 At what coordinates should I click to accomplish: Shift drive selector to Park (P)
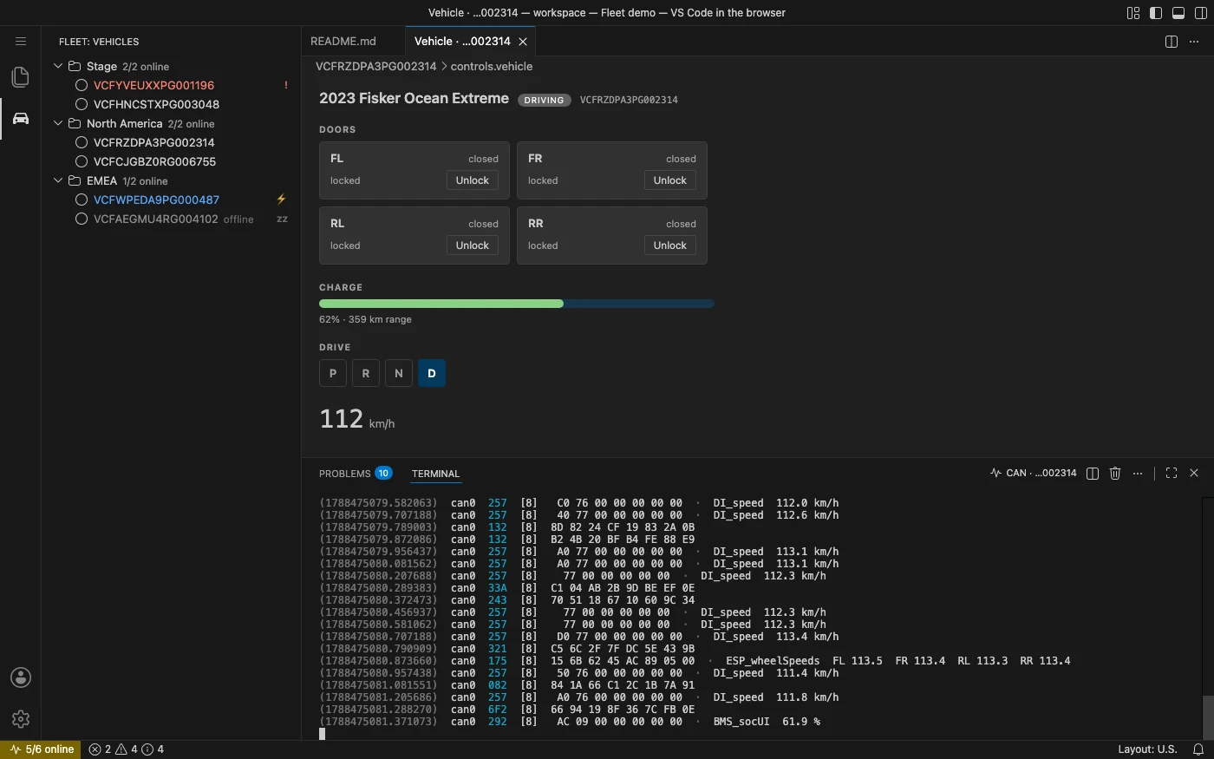click(x=333, y=373)
